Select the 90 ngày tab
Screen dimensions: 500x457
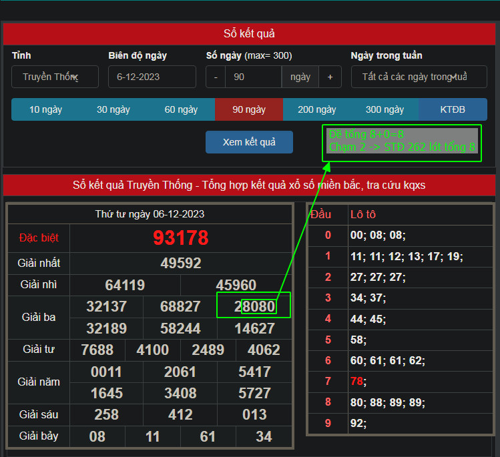tap(248, 109)
